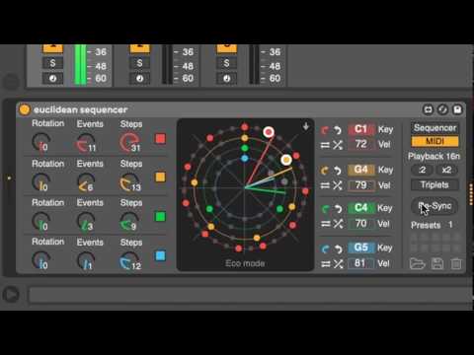
Task: Toggle the red square for the first ring
Action: tap(160, 139)
